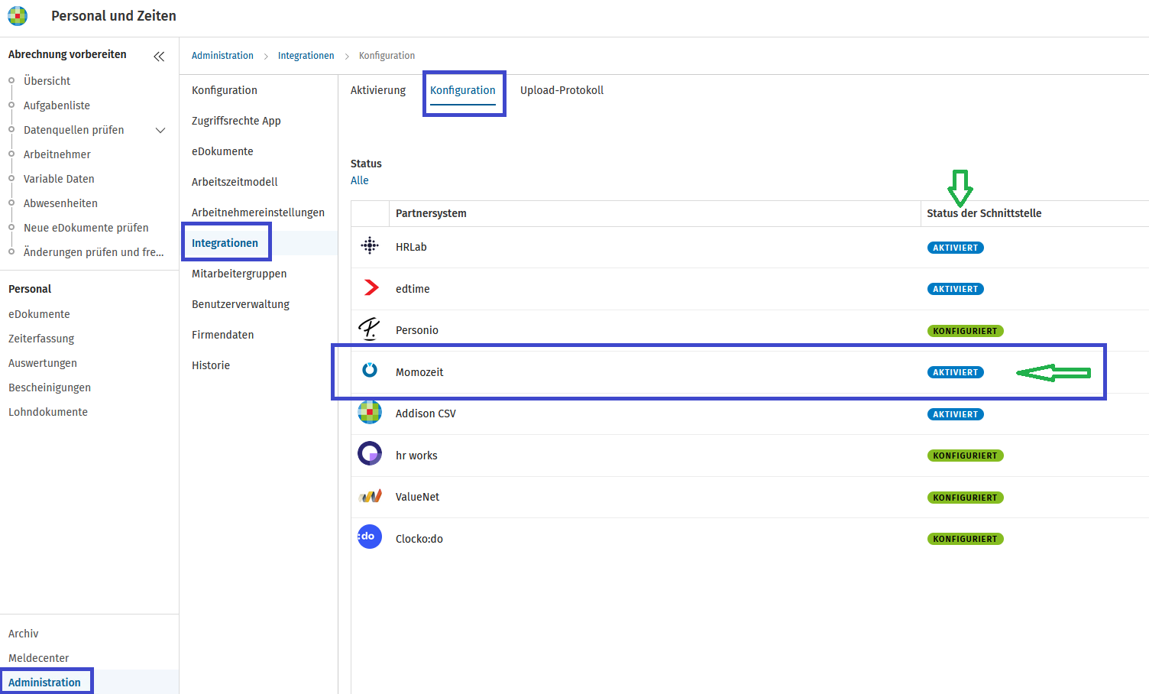Click the Momozeit circular logo icon
Viewport: 1149px width, 694px height.
point(370,370)
